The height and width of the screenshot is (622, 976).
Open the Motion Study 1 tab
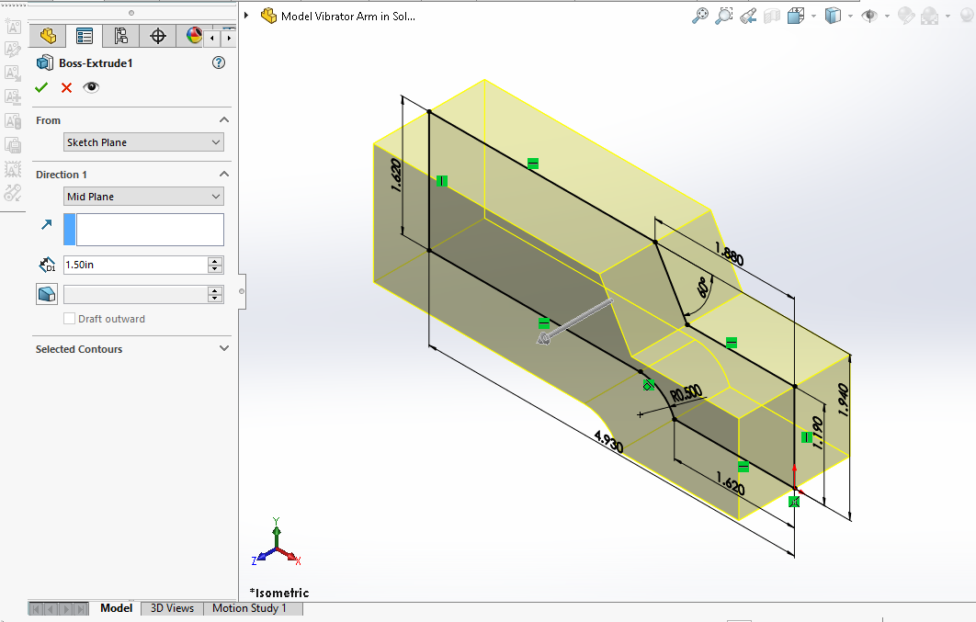pyautogui.click(x=249, y=608)
